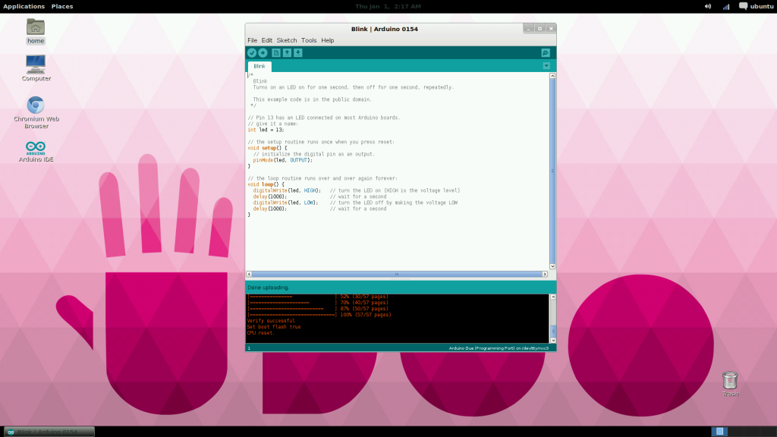
Task: Launch Chromium Web Browser desktop icon
Action: [x=36, y=112]
